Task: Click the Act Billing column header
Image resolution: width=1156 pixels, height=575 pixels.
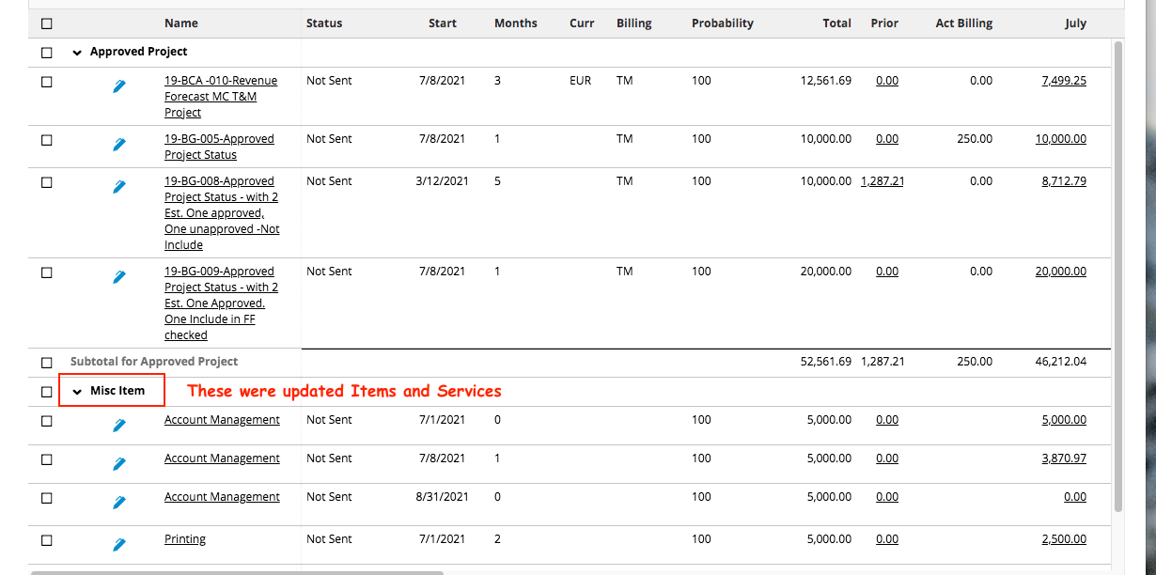Action: (964, 23)
